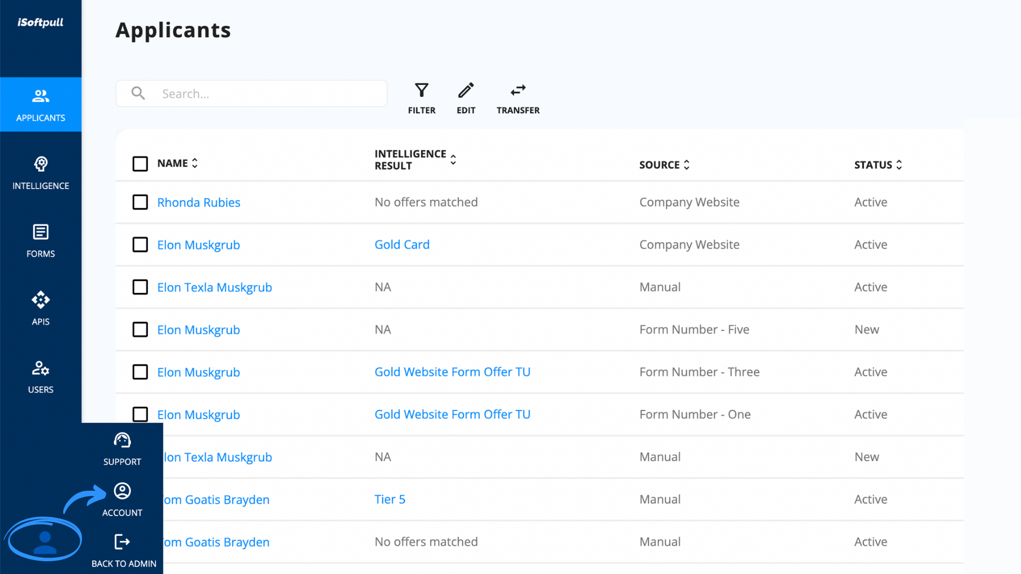Click the Filter funnel icon
Viewport: 1021px width, 574px height.
coord(422,90)
